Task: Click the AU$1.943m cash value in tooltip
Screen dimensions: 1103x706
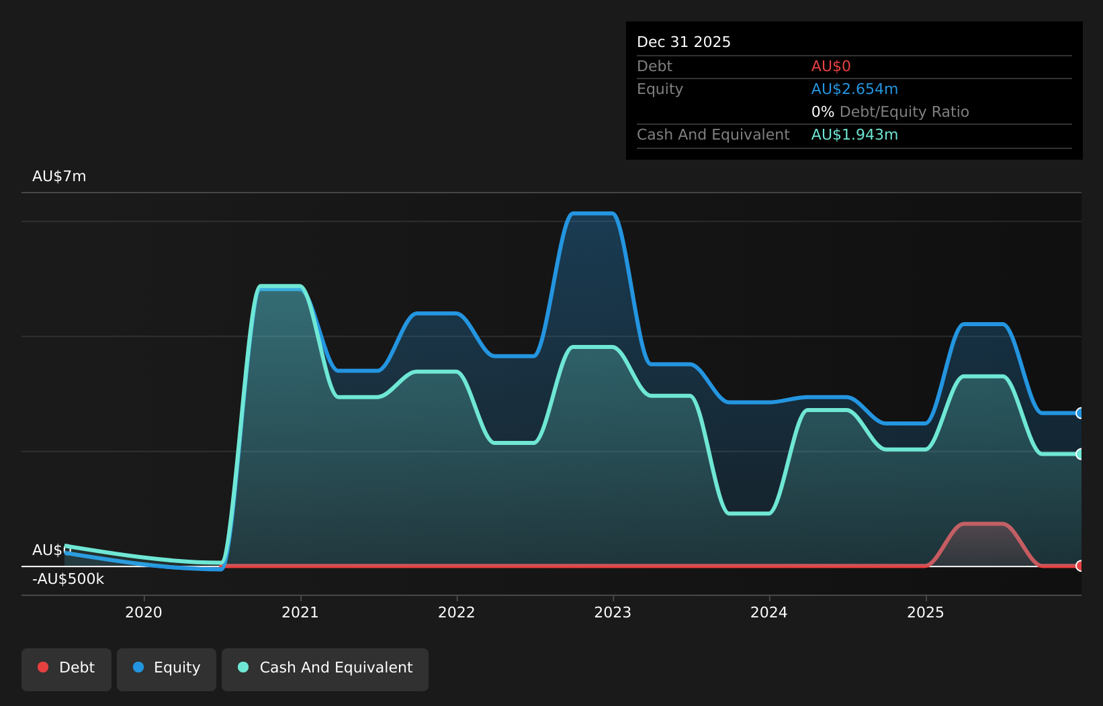Action: pyautogui.click(x=854, y=135)
